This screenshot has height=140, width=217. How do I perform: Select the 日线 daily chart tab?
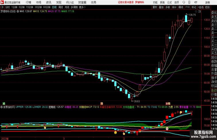54,7
